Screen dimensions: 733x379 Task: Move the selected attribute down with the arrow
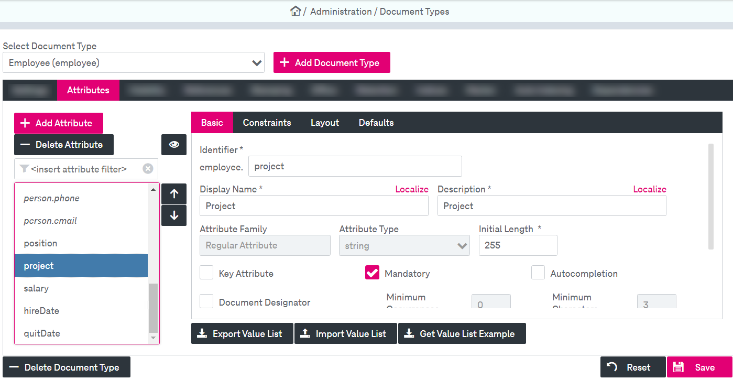173,215
